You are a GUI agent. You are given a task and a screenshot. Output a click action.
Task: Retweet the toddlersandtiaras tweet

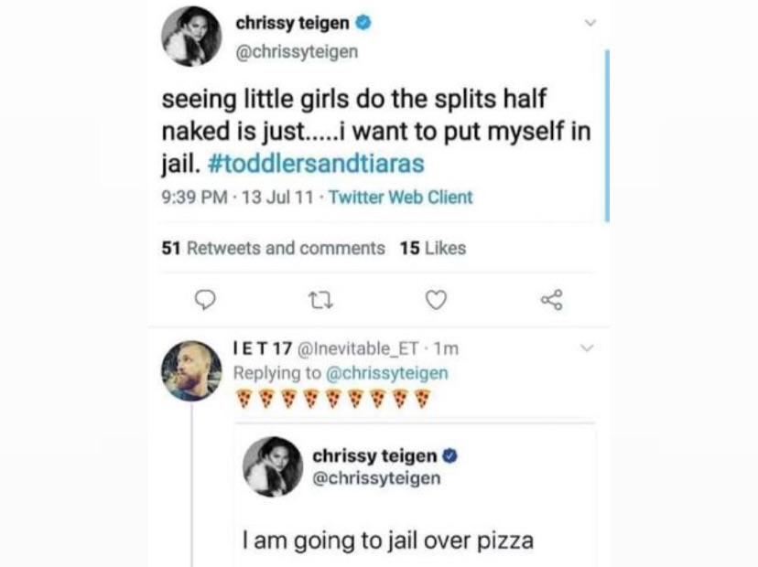tap(320, 299)
